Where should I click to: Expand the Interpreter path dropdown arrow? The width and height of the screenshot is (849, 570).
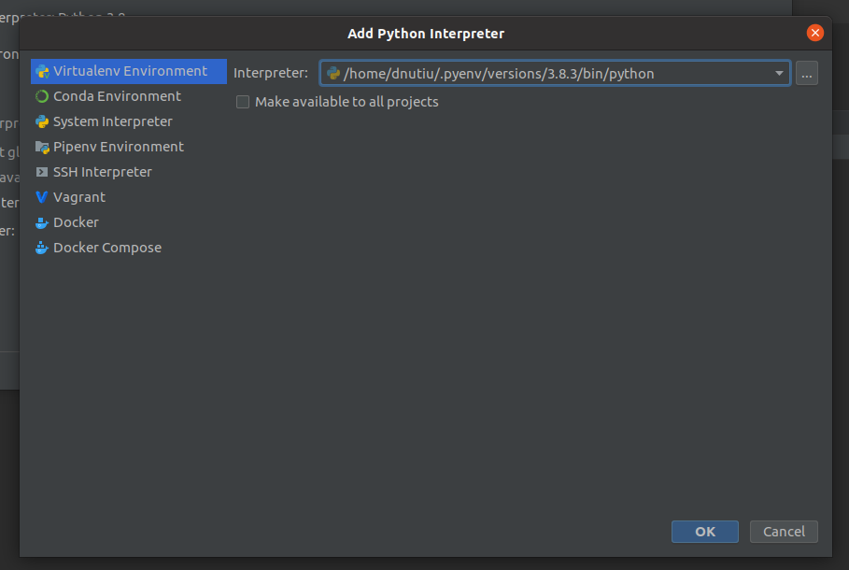[x=779, y=74]
